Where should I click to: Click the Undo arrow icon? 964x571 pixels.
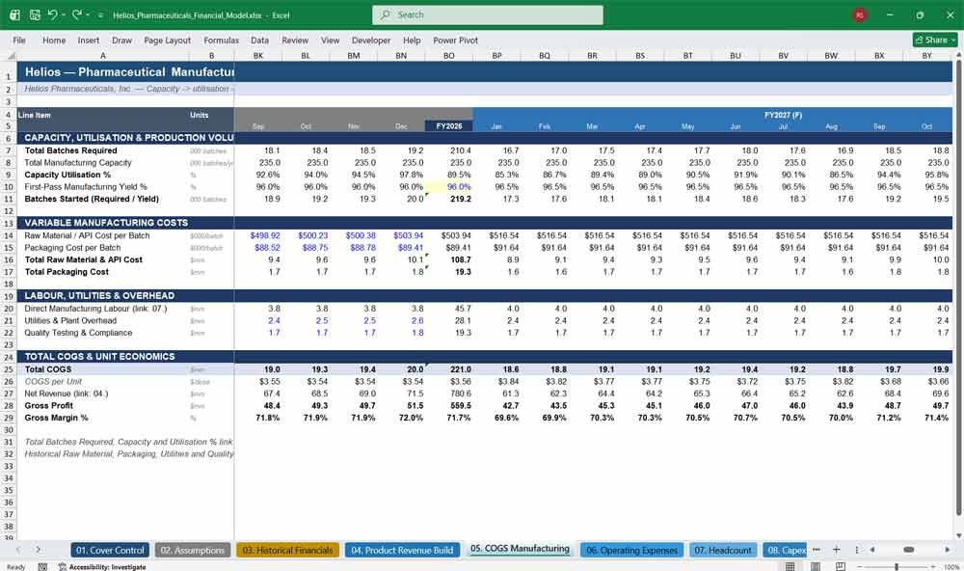coord(52,14)
